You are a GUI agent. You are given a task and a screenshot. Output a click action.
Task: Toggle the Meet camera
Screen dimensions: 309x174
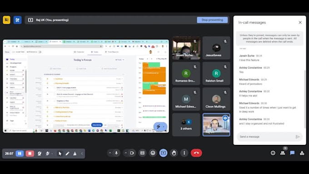pos(132,153)
